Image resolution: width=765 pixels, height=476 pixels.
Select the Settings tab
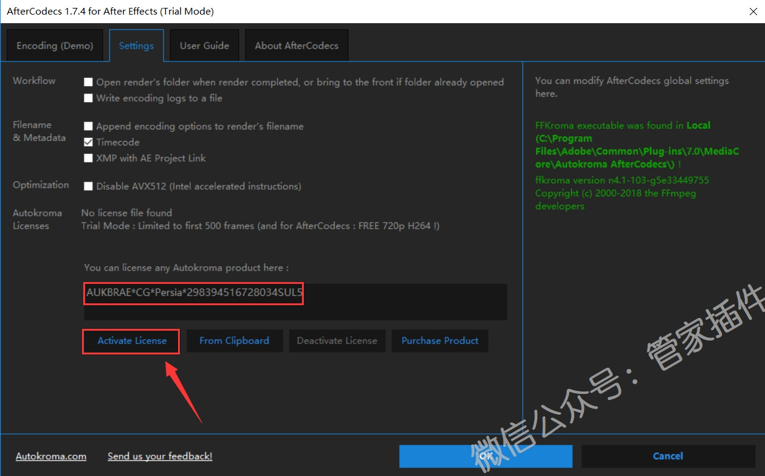click(136, 46)
